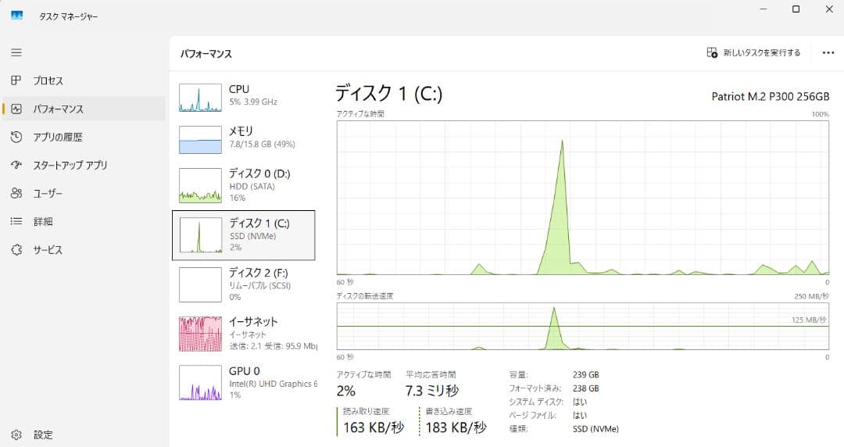The width and height of the screenshot is (844, 447).
Task: Click the 設定 gear icon
Action: pyautogui.click(x=16, y=434)
